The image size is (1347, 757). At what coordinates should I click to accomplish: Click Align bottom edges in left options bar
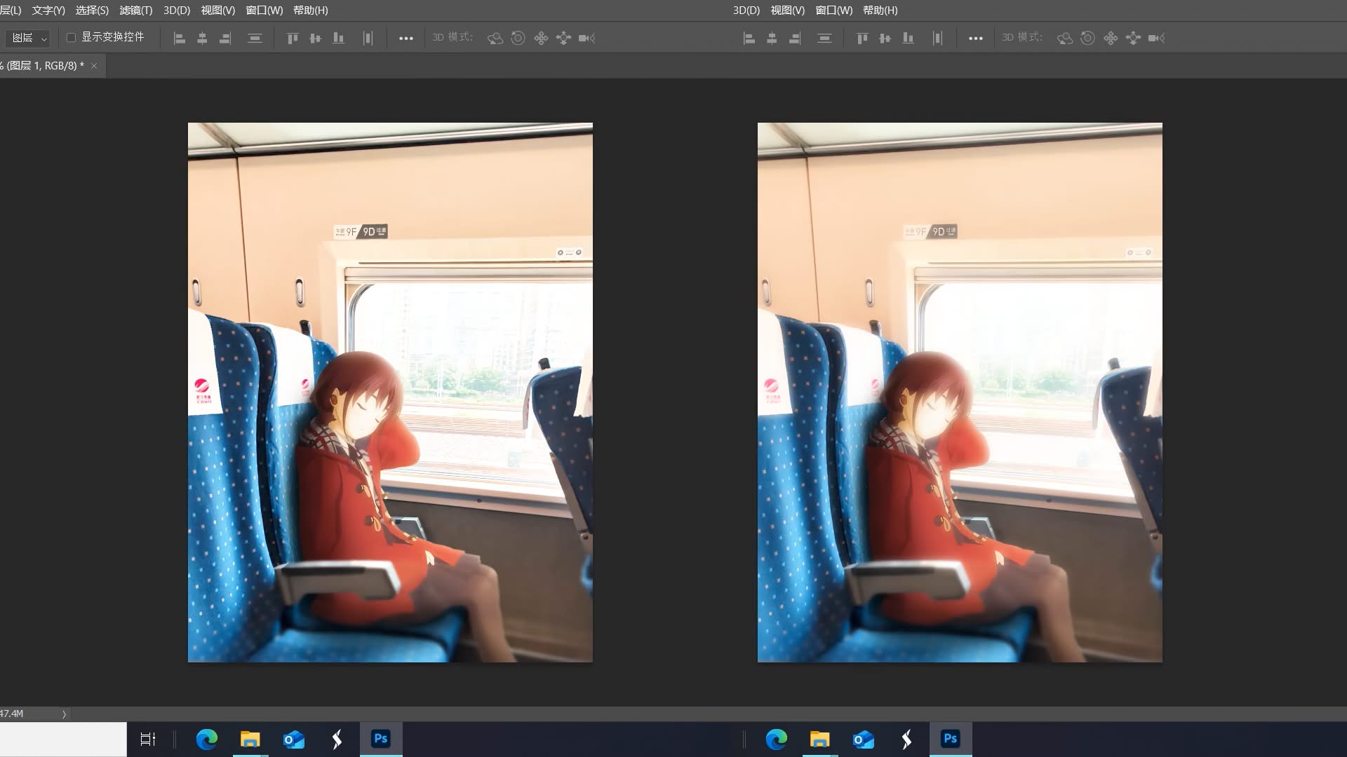click(x=339, y=39)
